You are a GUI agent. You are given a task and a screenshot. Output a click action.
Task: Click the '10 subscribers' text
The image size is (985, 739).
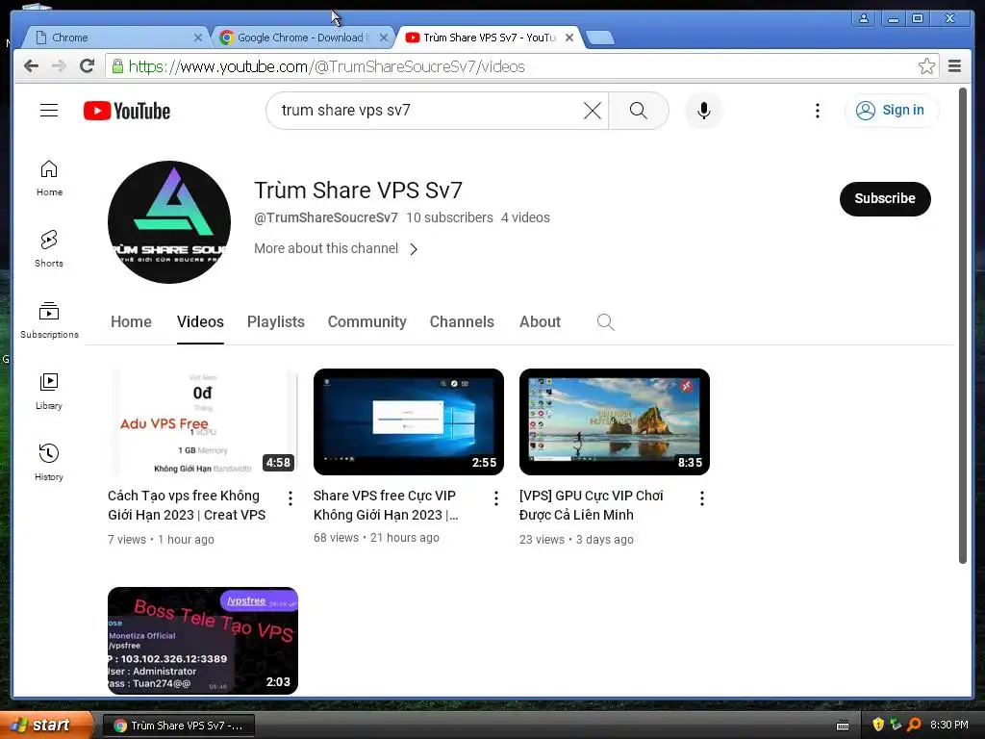[x=449, y=217]
